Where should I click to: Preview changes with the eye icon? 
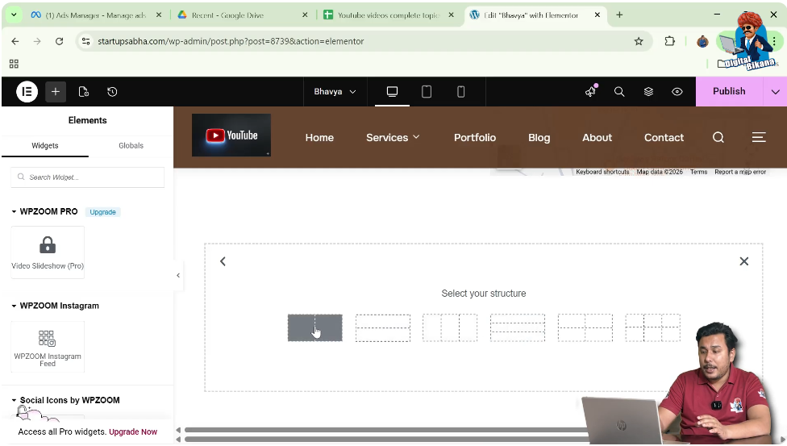click(677, 91)
